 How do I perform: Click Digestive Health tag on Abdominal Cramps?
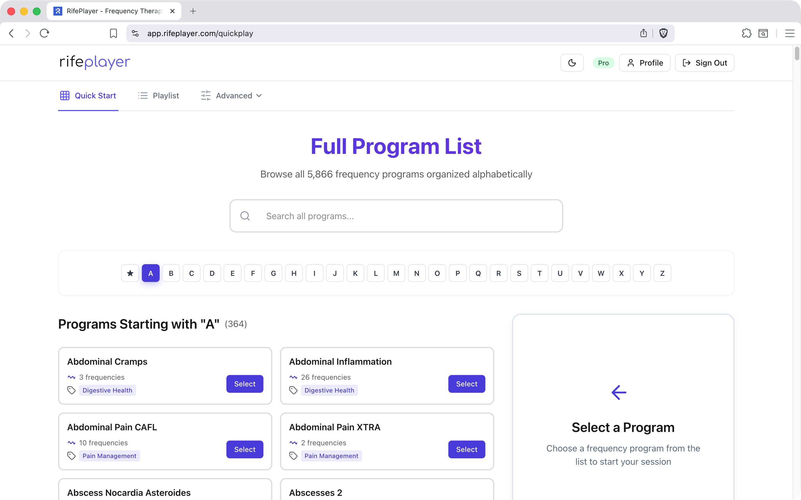click(x=107, y=390)
